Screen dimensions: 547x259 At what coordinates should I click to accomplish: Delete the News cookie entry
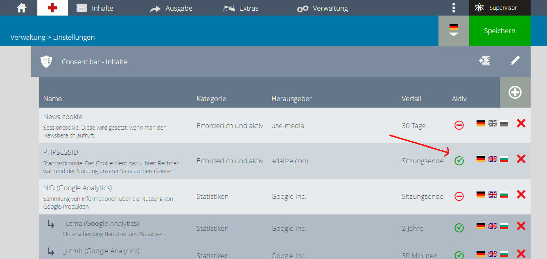point(521,123)
